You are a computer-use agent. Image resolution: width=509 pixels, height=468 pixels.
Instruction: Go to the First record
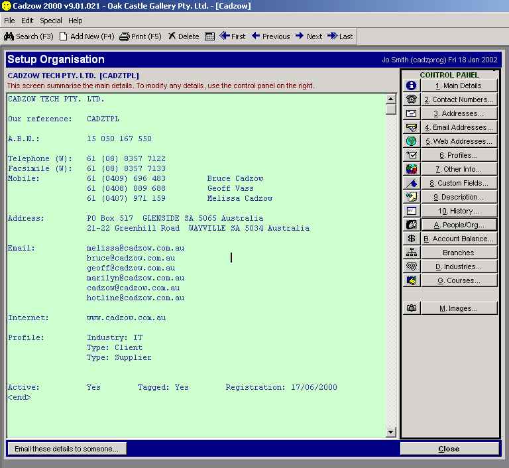coord(233,36)
